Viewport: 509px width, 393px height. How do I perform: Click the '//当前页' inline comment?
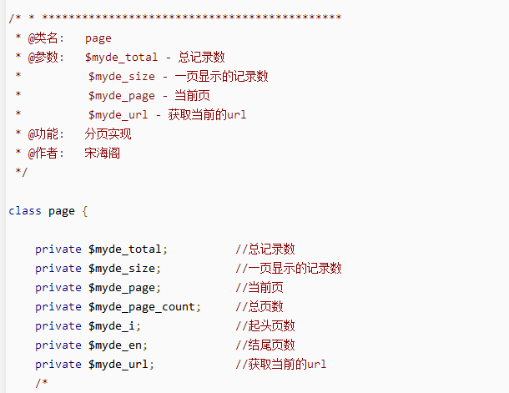click(x=259, y=288)
